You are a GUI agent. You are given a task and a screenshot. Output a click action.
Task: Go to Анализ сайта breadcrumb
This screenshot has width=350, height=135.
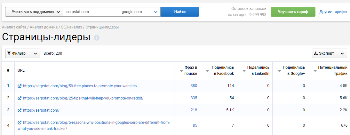click(14, 27)
